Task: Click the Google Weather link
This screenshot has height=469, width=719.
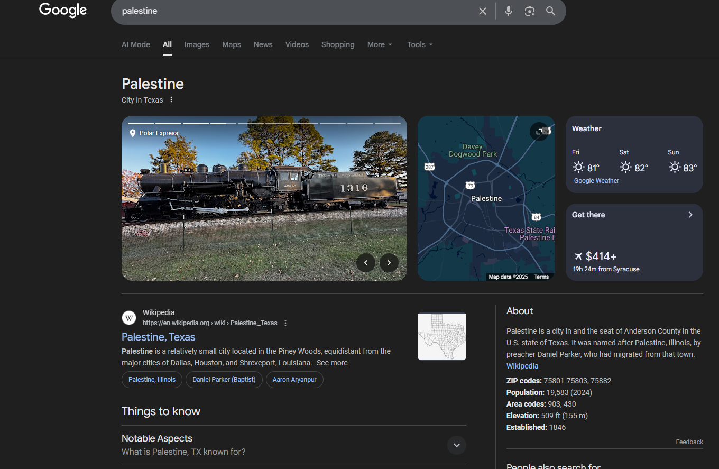Action: [x=596, y=181]
